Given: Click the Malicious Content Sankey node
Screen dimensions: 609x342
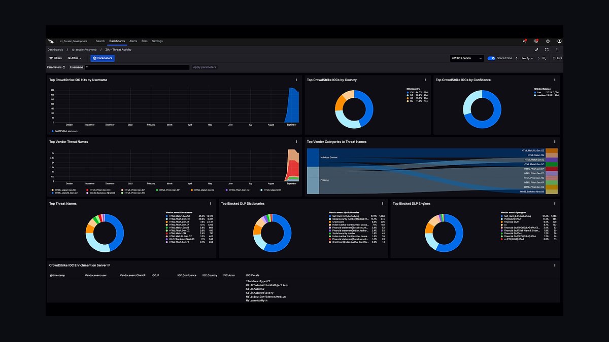Looking at the screenshot, I should tap(313, 158).
